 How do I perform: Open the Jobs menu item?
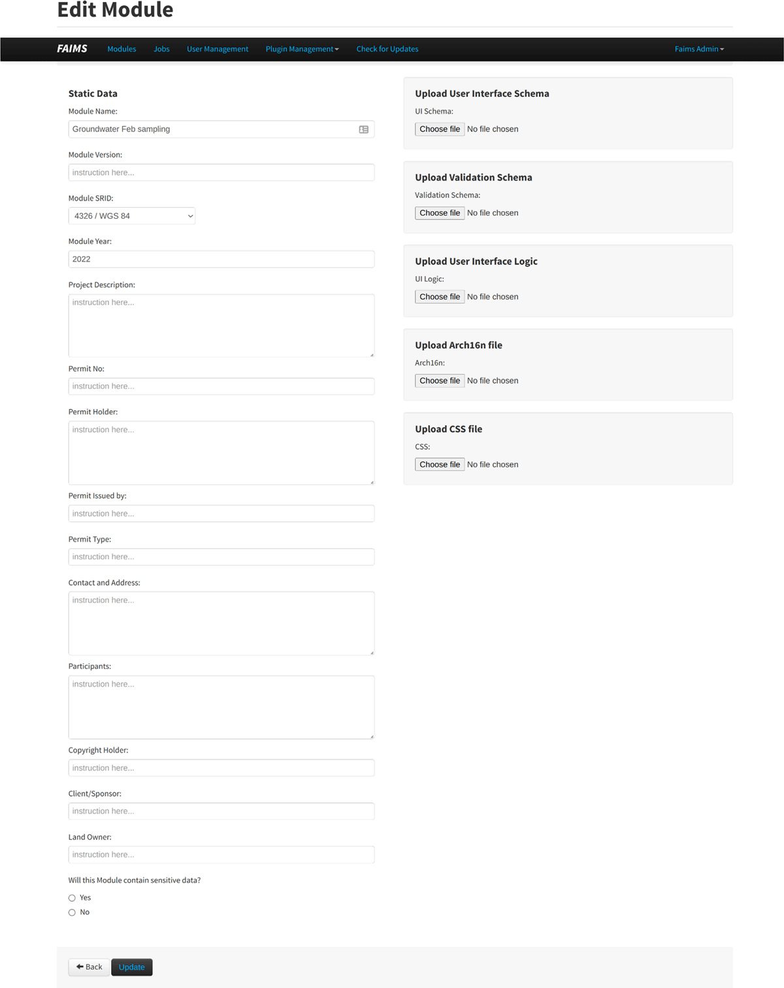[161, 49]
